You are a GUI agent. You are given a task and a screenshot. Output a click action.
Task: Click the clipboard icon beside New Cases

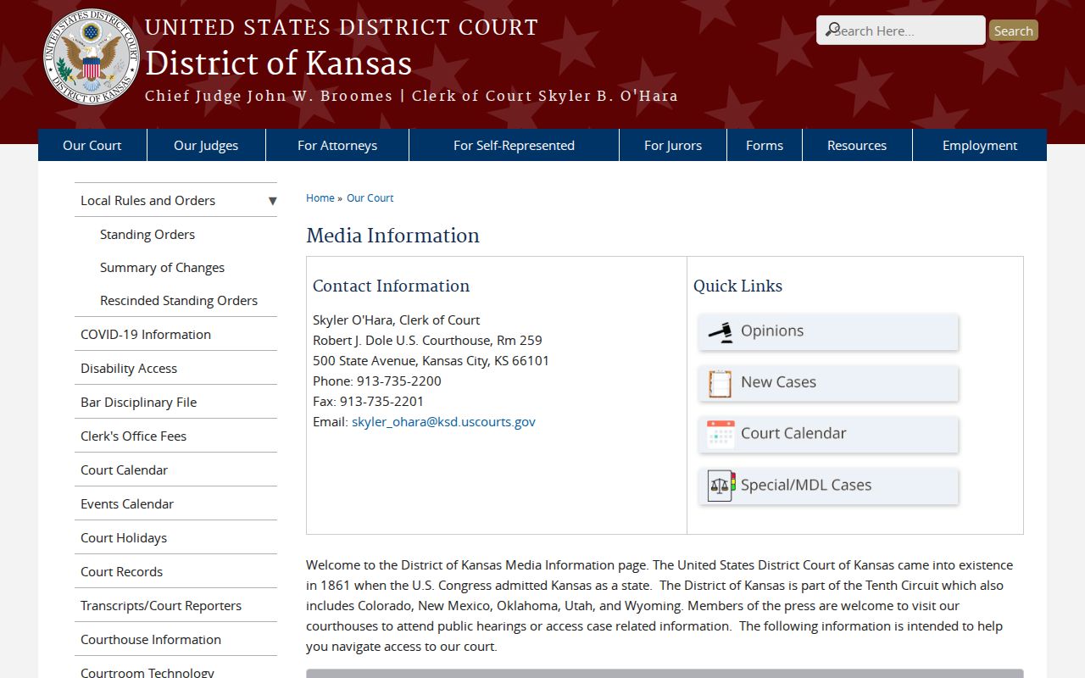pyautogui.click(x=721, y=383)
